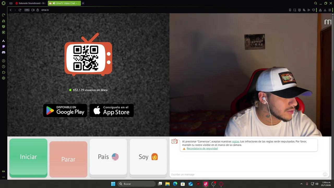Open the microphone tray indicator
The image size is (334, 188).
(307, 184)
